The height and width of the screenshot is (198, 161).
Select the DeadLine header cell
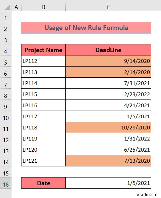pos(108,50)
